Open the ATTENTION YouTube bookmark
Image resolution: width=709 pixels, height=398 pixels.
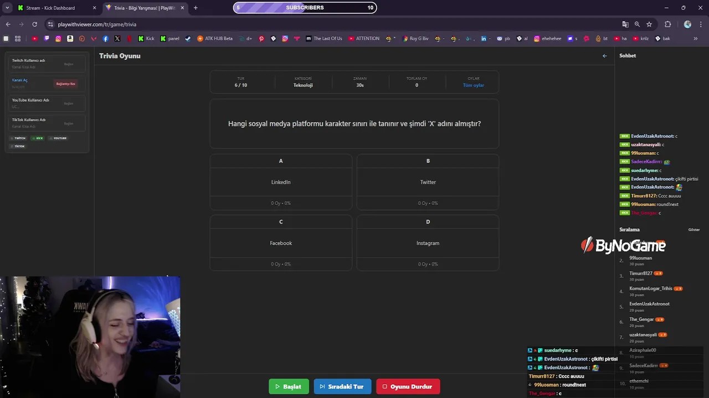(364, 39)
